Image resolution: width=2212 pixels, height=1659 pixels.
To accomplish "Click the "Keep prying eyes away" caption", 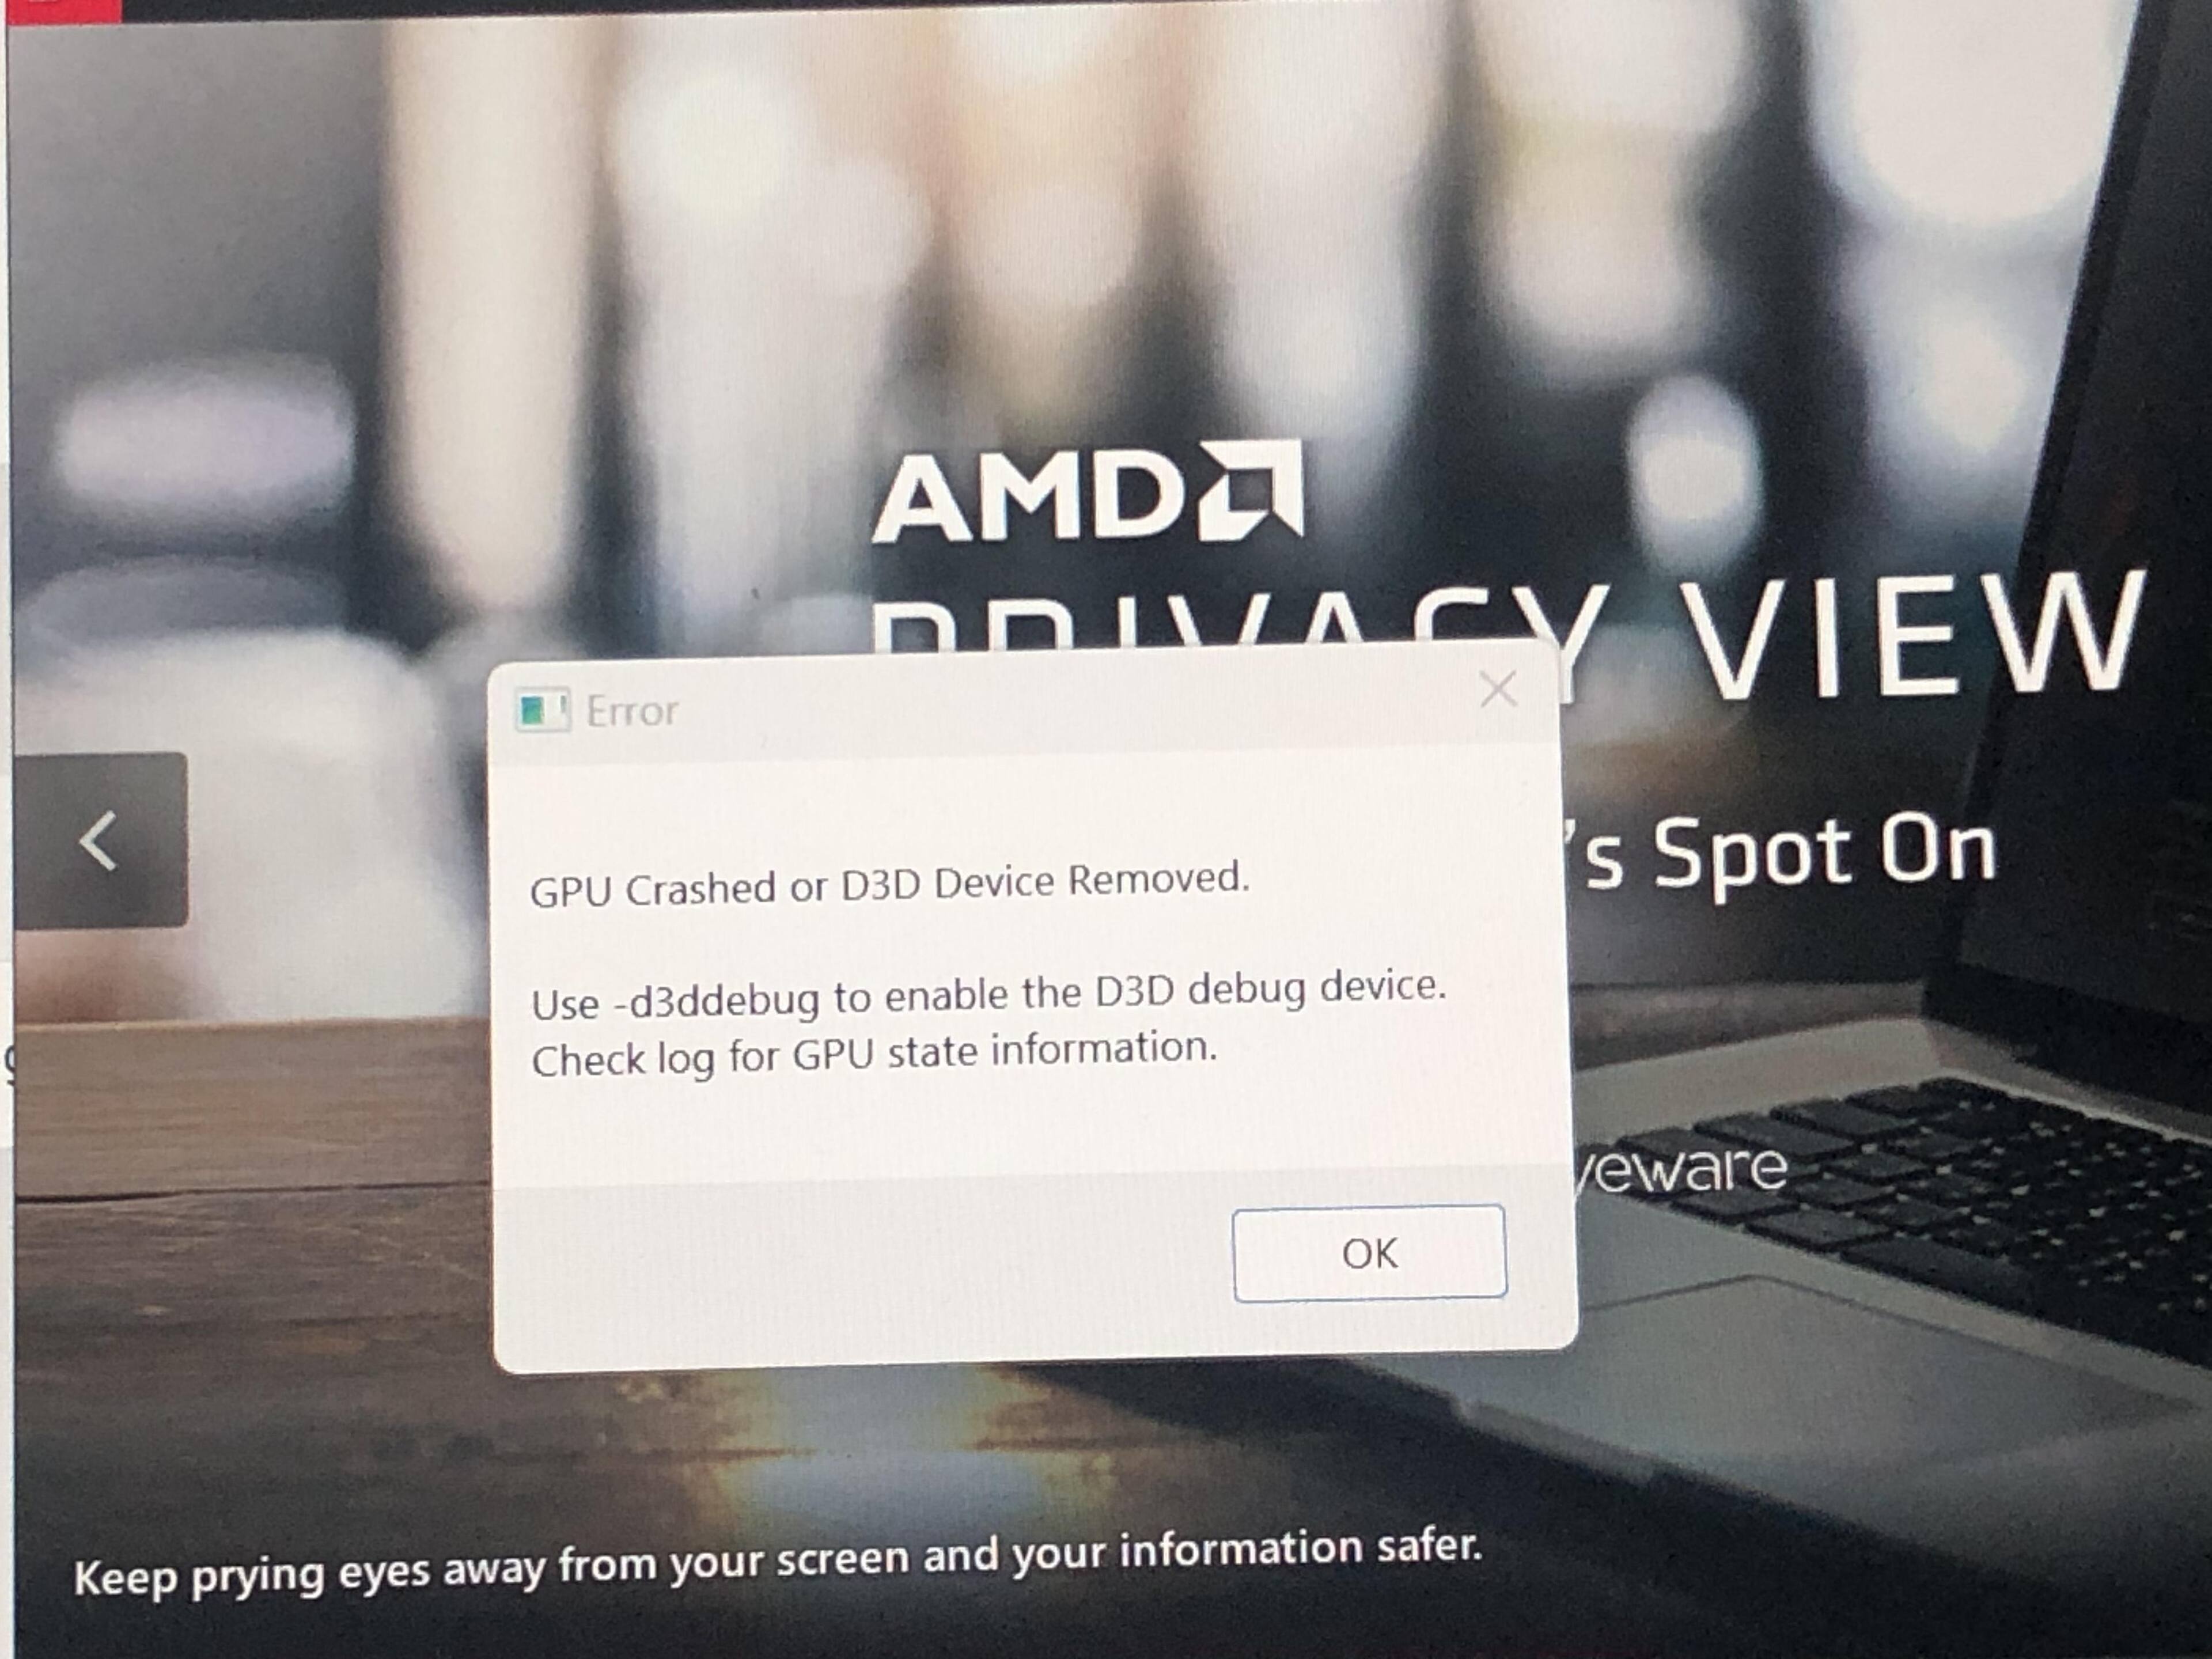I will 777,1562.
